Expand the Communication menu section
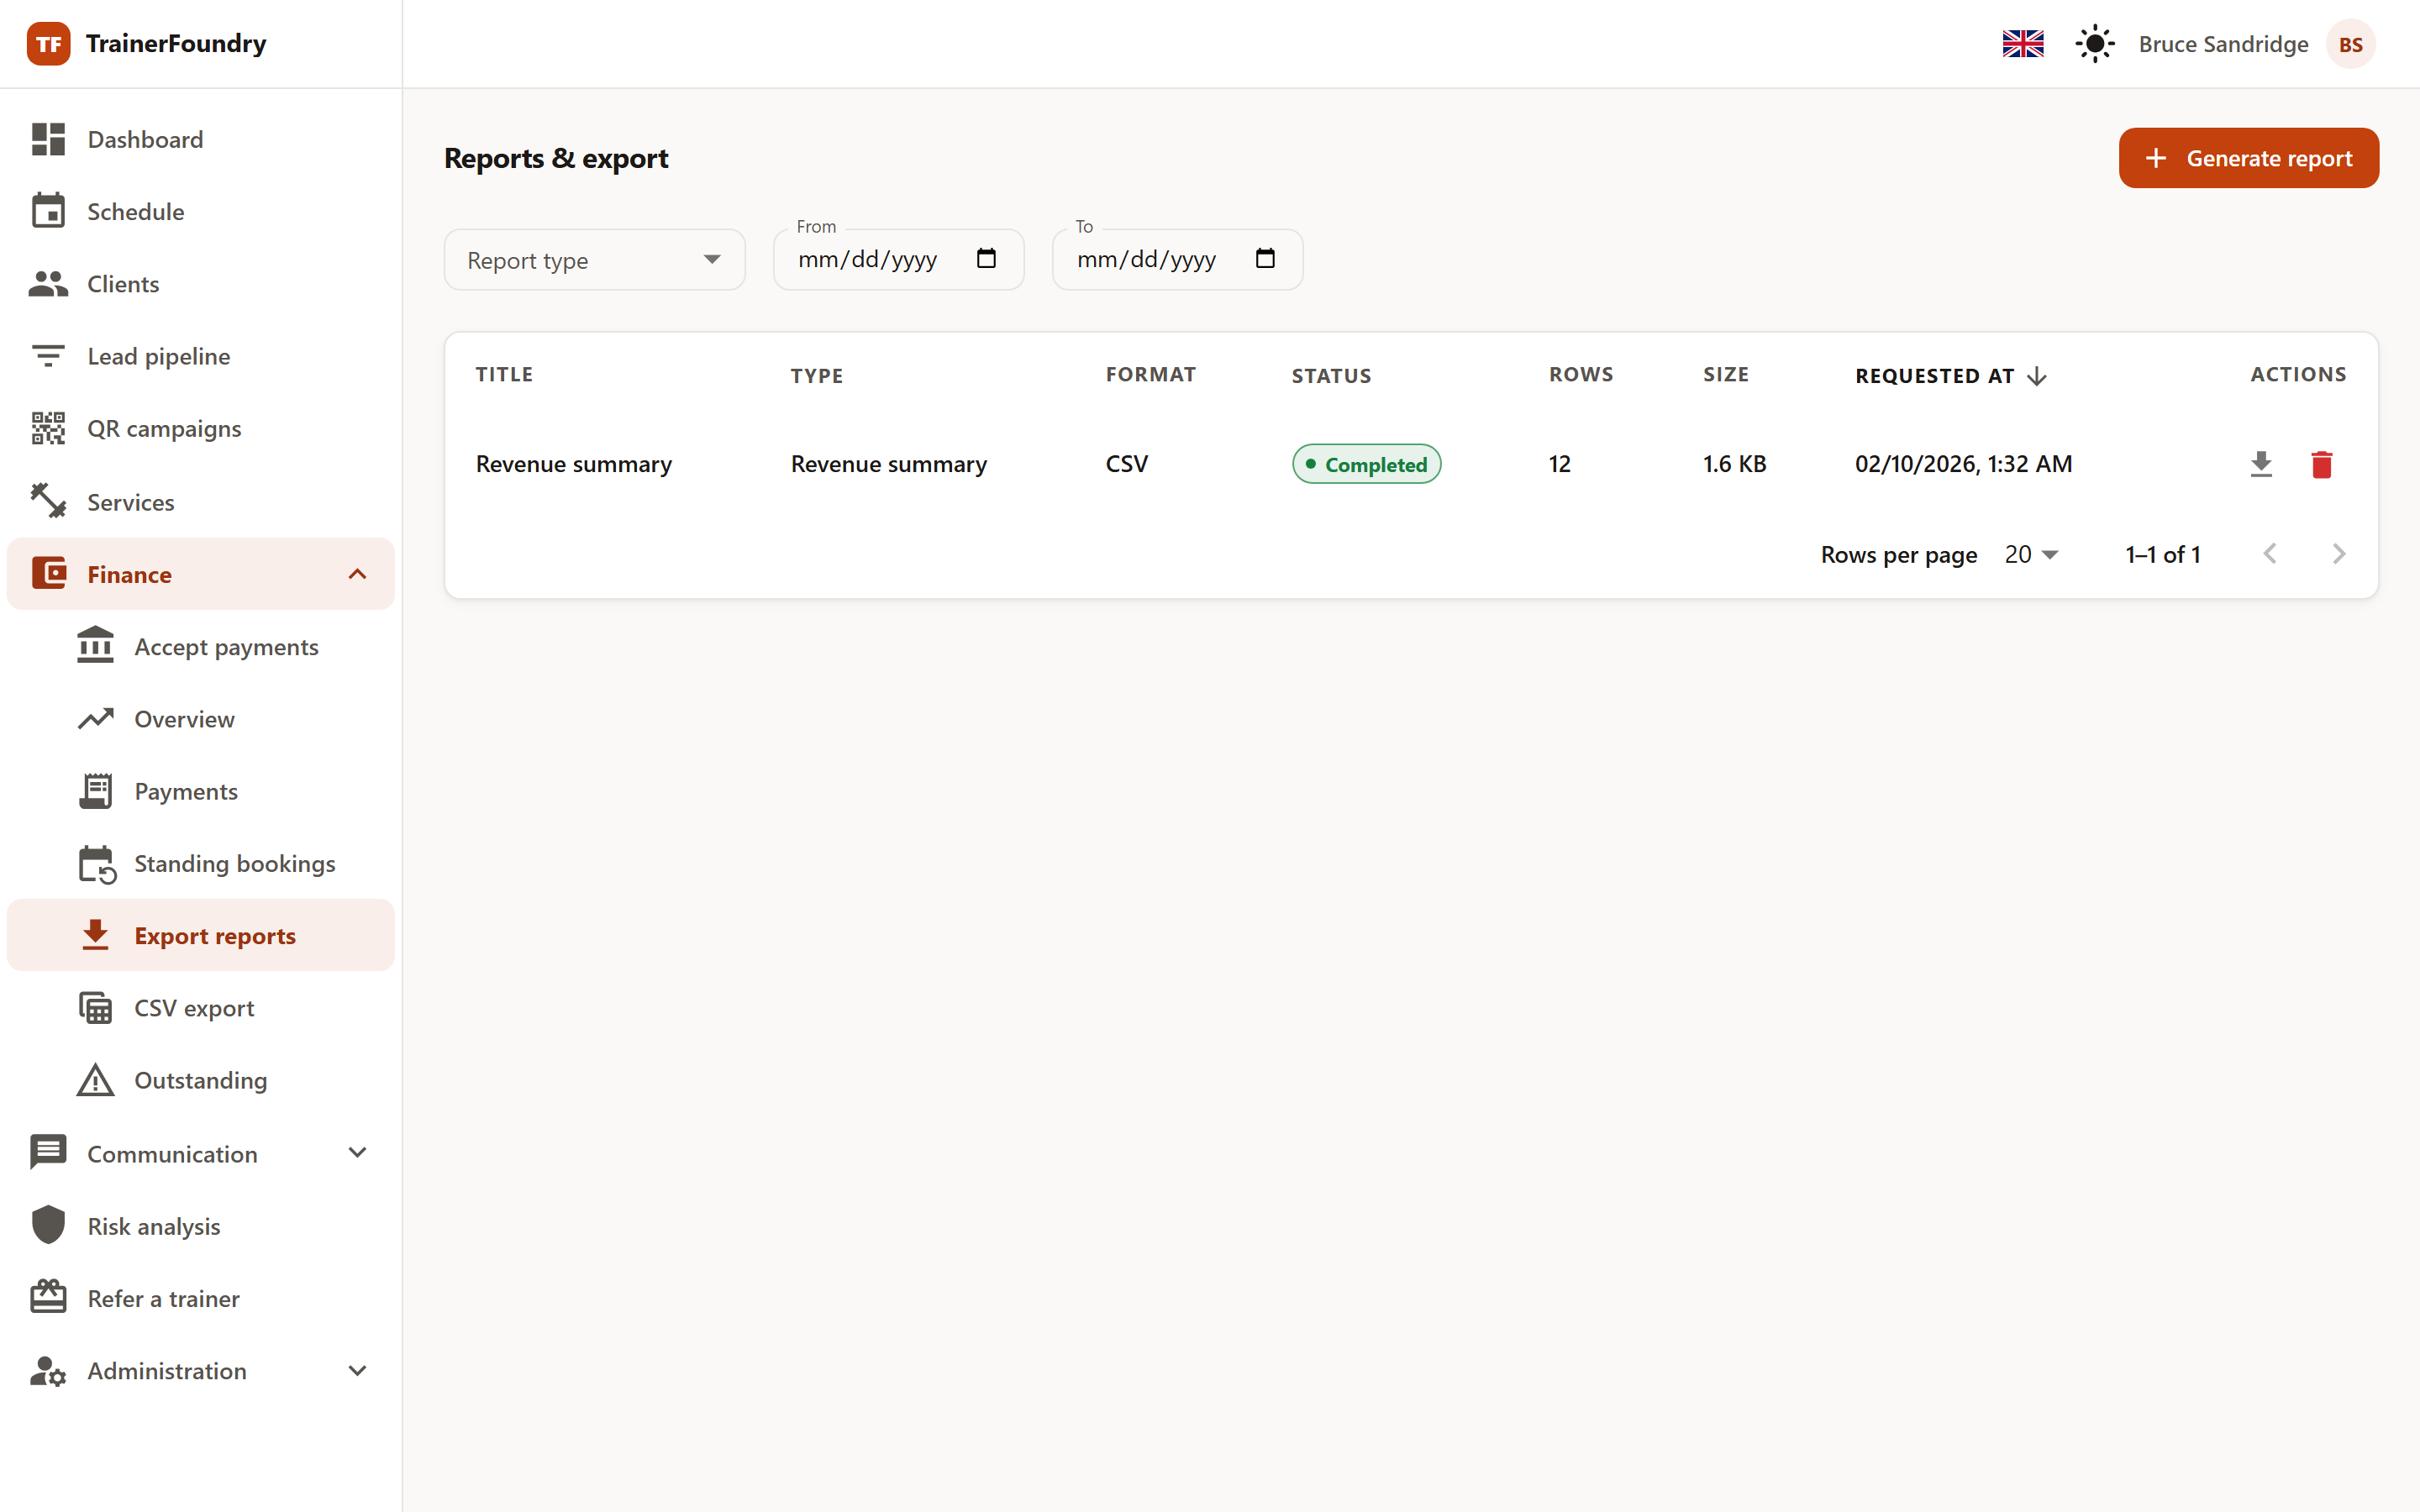The width and height of the screenshot is (2420, 1512). tap(201, 1153)
